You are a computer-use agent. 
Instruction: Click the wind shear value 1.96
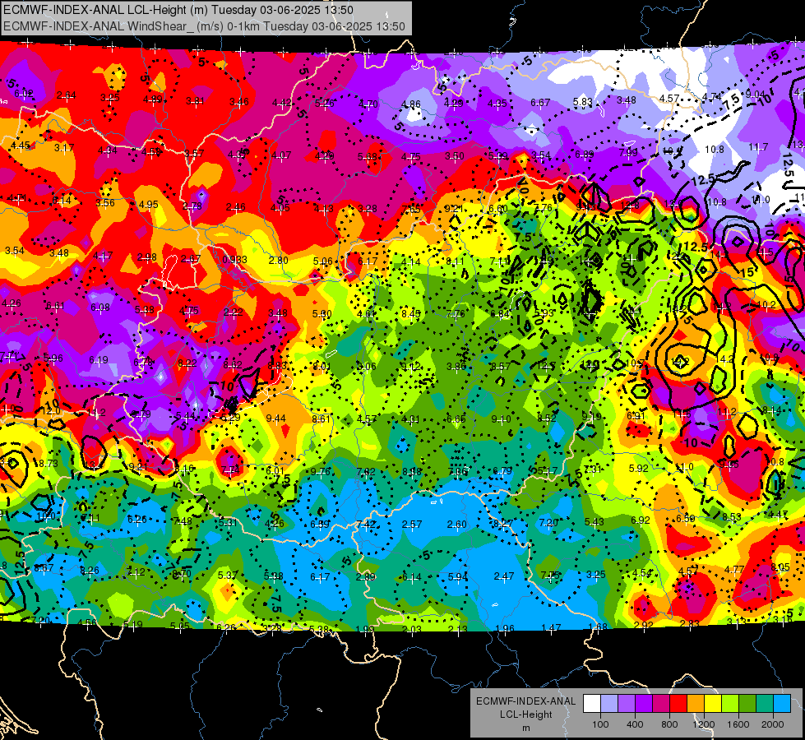click(505, 628)
